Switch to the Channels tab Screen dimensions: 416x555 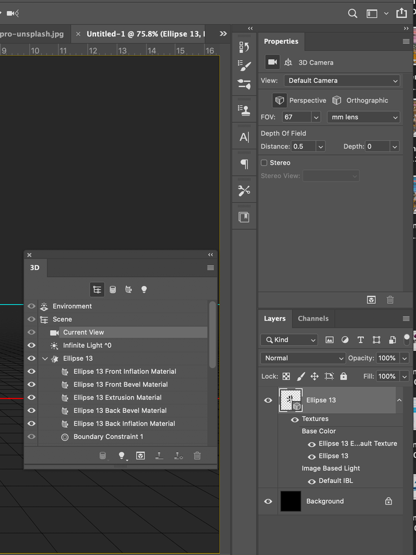coord(313,319)
